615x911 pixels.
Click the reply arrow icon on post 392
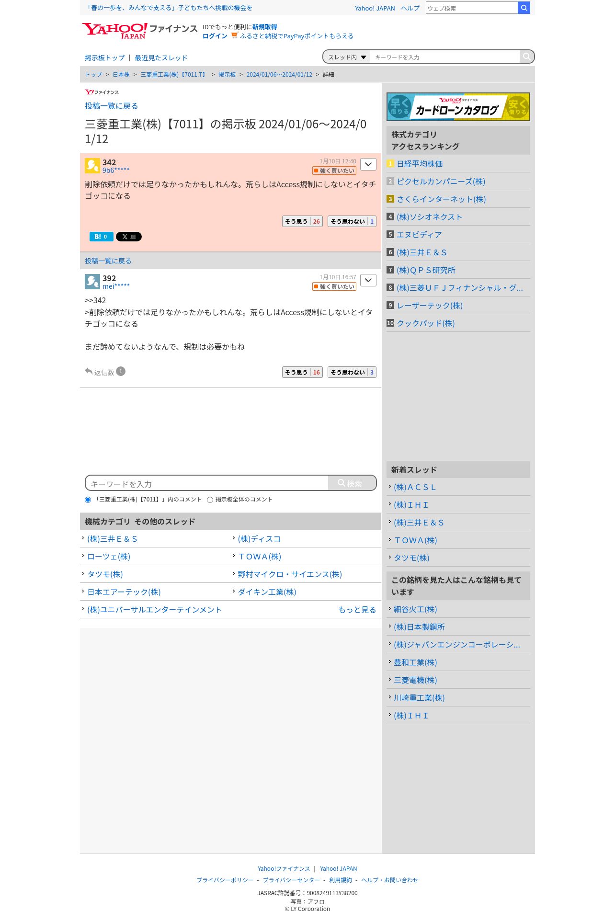89,371
